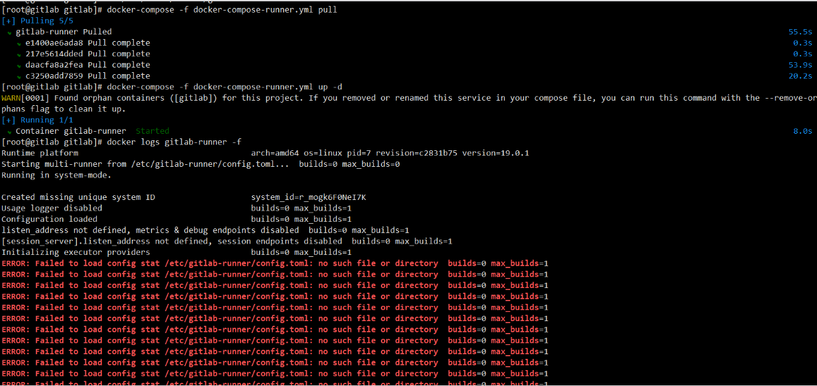
Task: Click the checkmark next to e1400ae6ada8 layer
Action: [19, 43]
